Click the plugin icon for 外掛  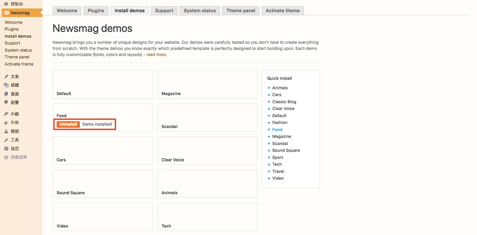click(x=6, y=123)
